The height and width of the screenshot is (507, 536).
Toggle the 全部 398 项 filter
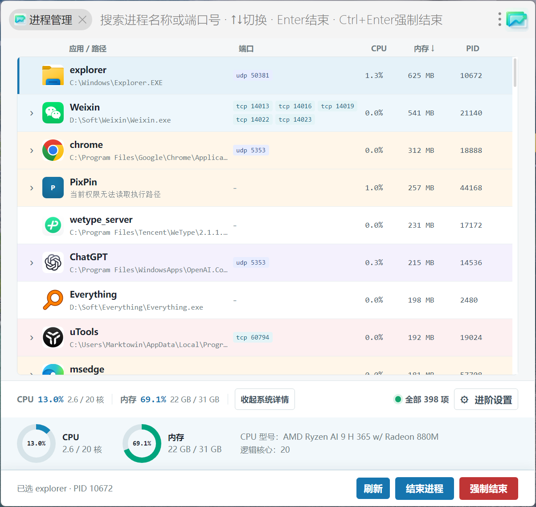pyautogui.click(x=421, y=399)
